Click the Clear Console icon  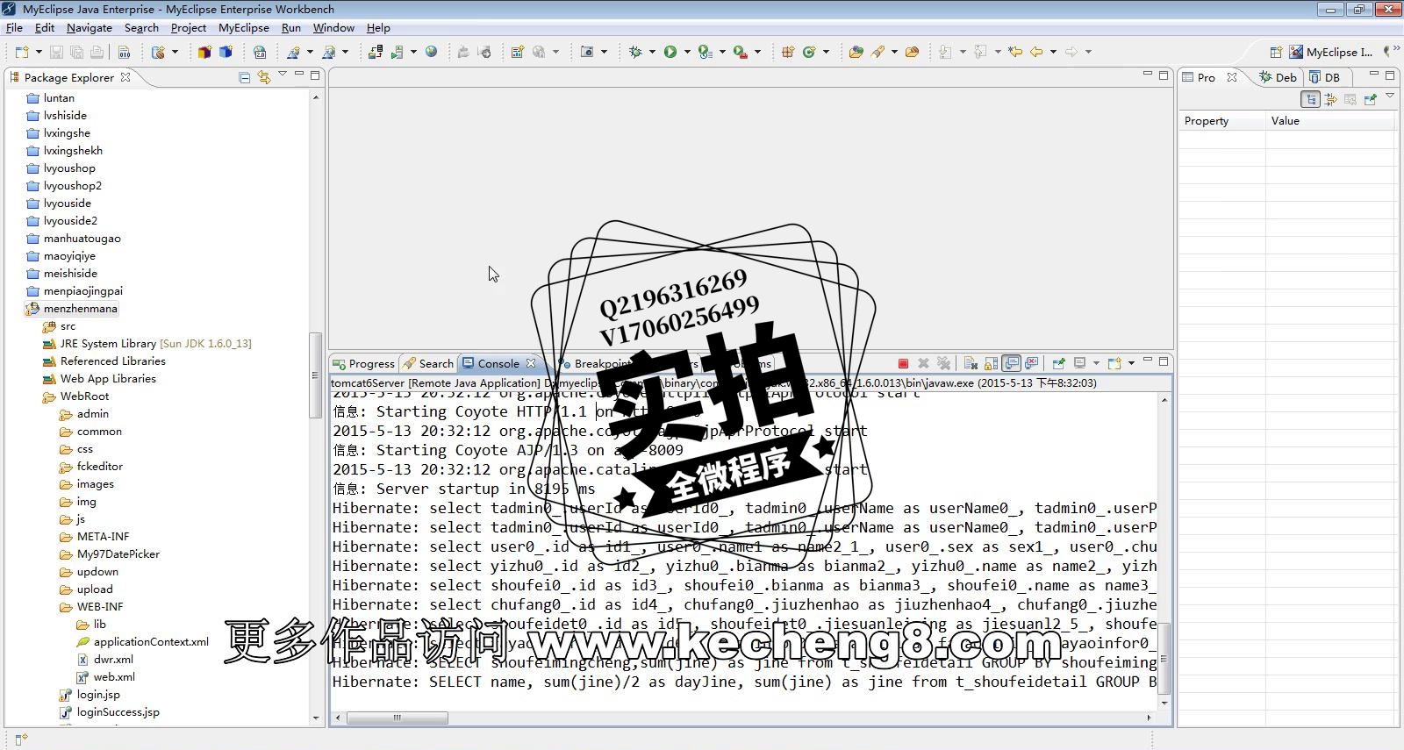point(971,363)
